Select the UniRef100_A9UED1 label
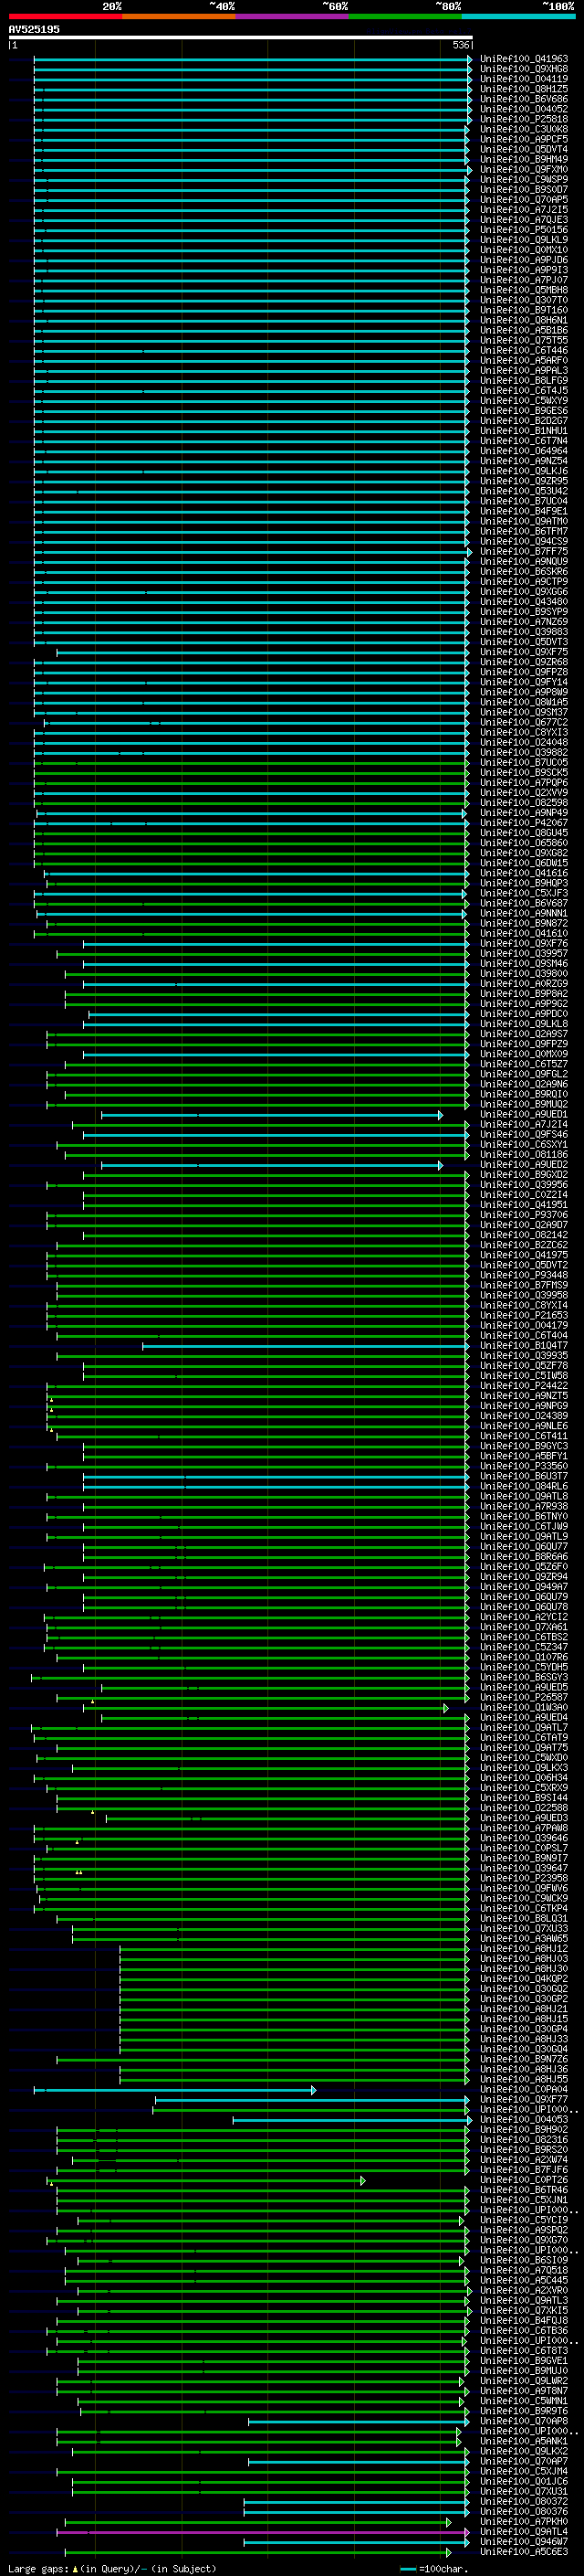The width and height of the screenshot is (584, 2576). (523, 1115)
